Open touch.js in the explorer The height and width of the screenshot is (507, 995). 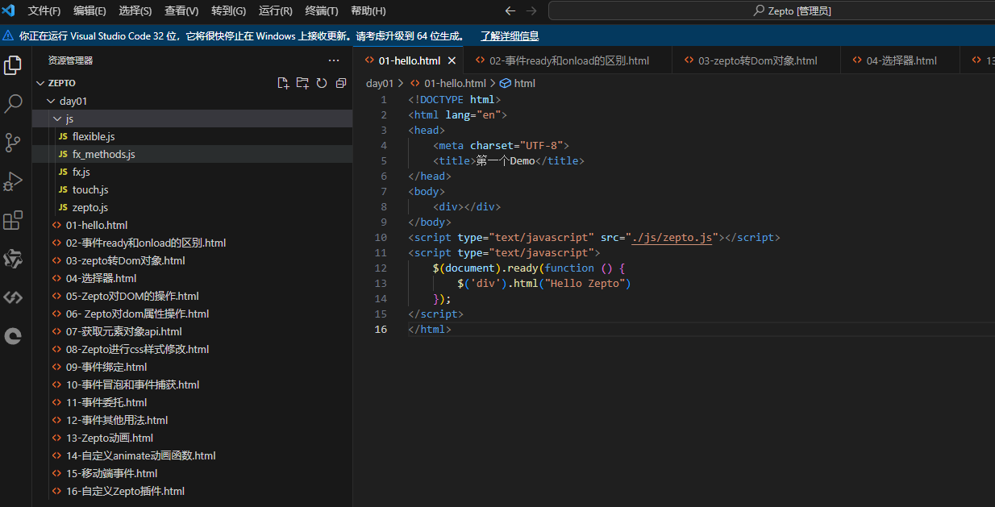(192, 189)
